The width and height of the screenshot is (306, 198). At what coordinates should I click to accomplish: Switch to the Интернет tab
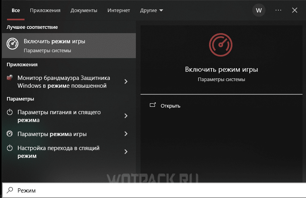[119, 11]
